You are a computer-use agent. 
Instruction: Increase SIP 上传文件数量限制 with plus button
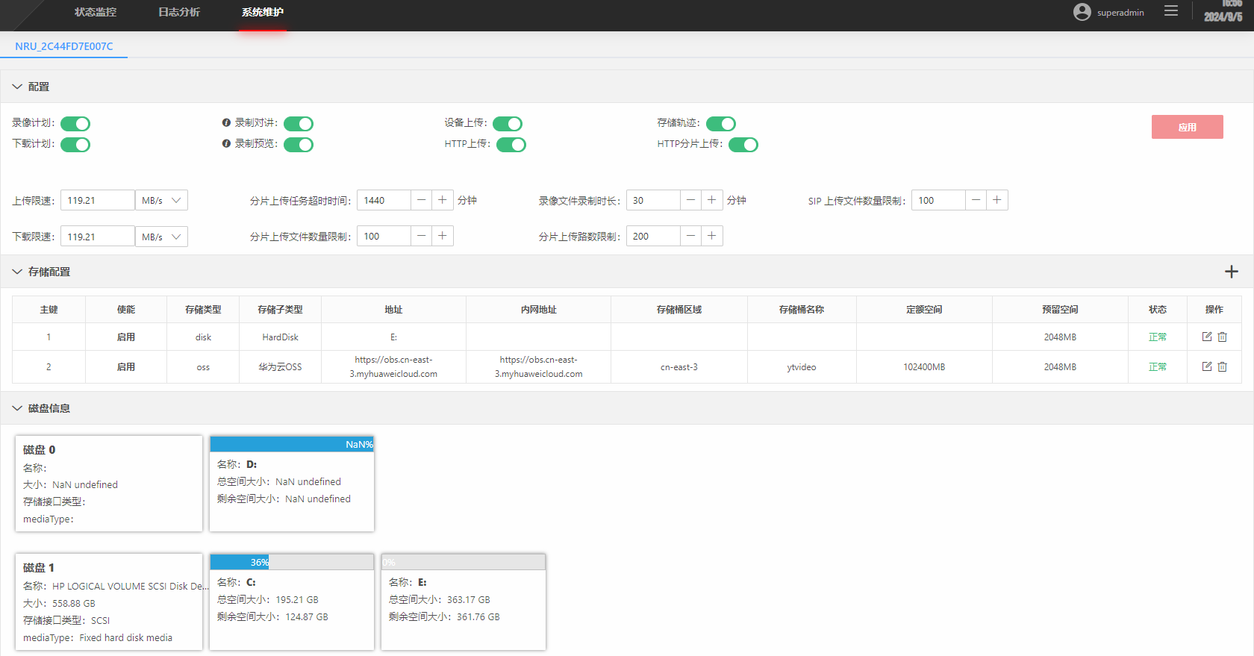(x=997, y=200)
